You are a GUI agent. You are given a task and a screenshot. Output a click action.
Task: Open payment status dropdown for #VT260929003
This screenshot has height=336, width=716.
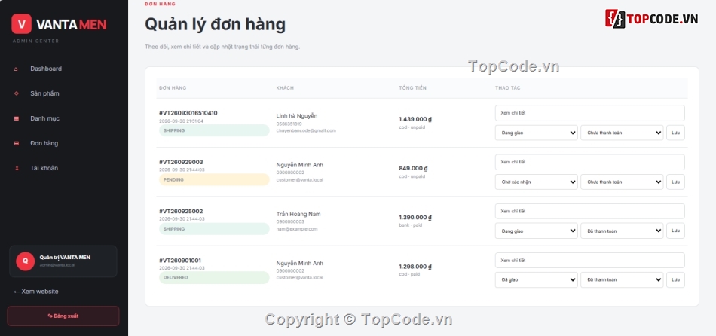(622, 182)
